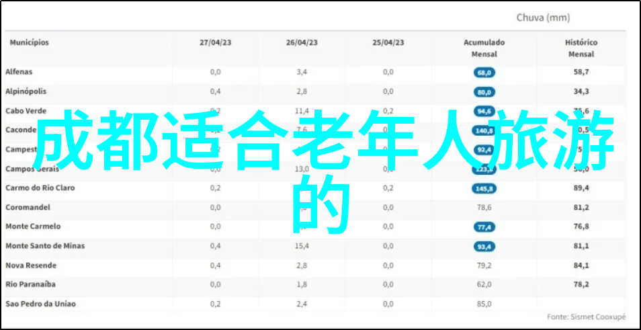Image resolution: width=641 pixels, height=330 pixels.
Task: Click the 62,0 accumulated value for Rio Paranaíba
Action: pyautogui.click(x=484, y=284)
